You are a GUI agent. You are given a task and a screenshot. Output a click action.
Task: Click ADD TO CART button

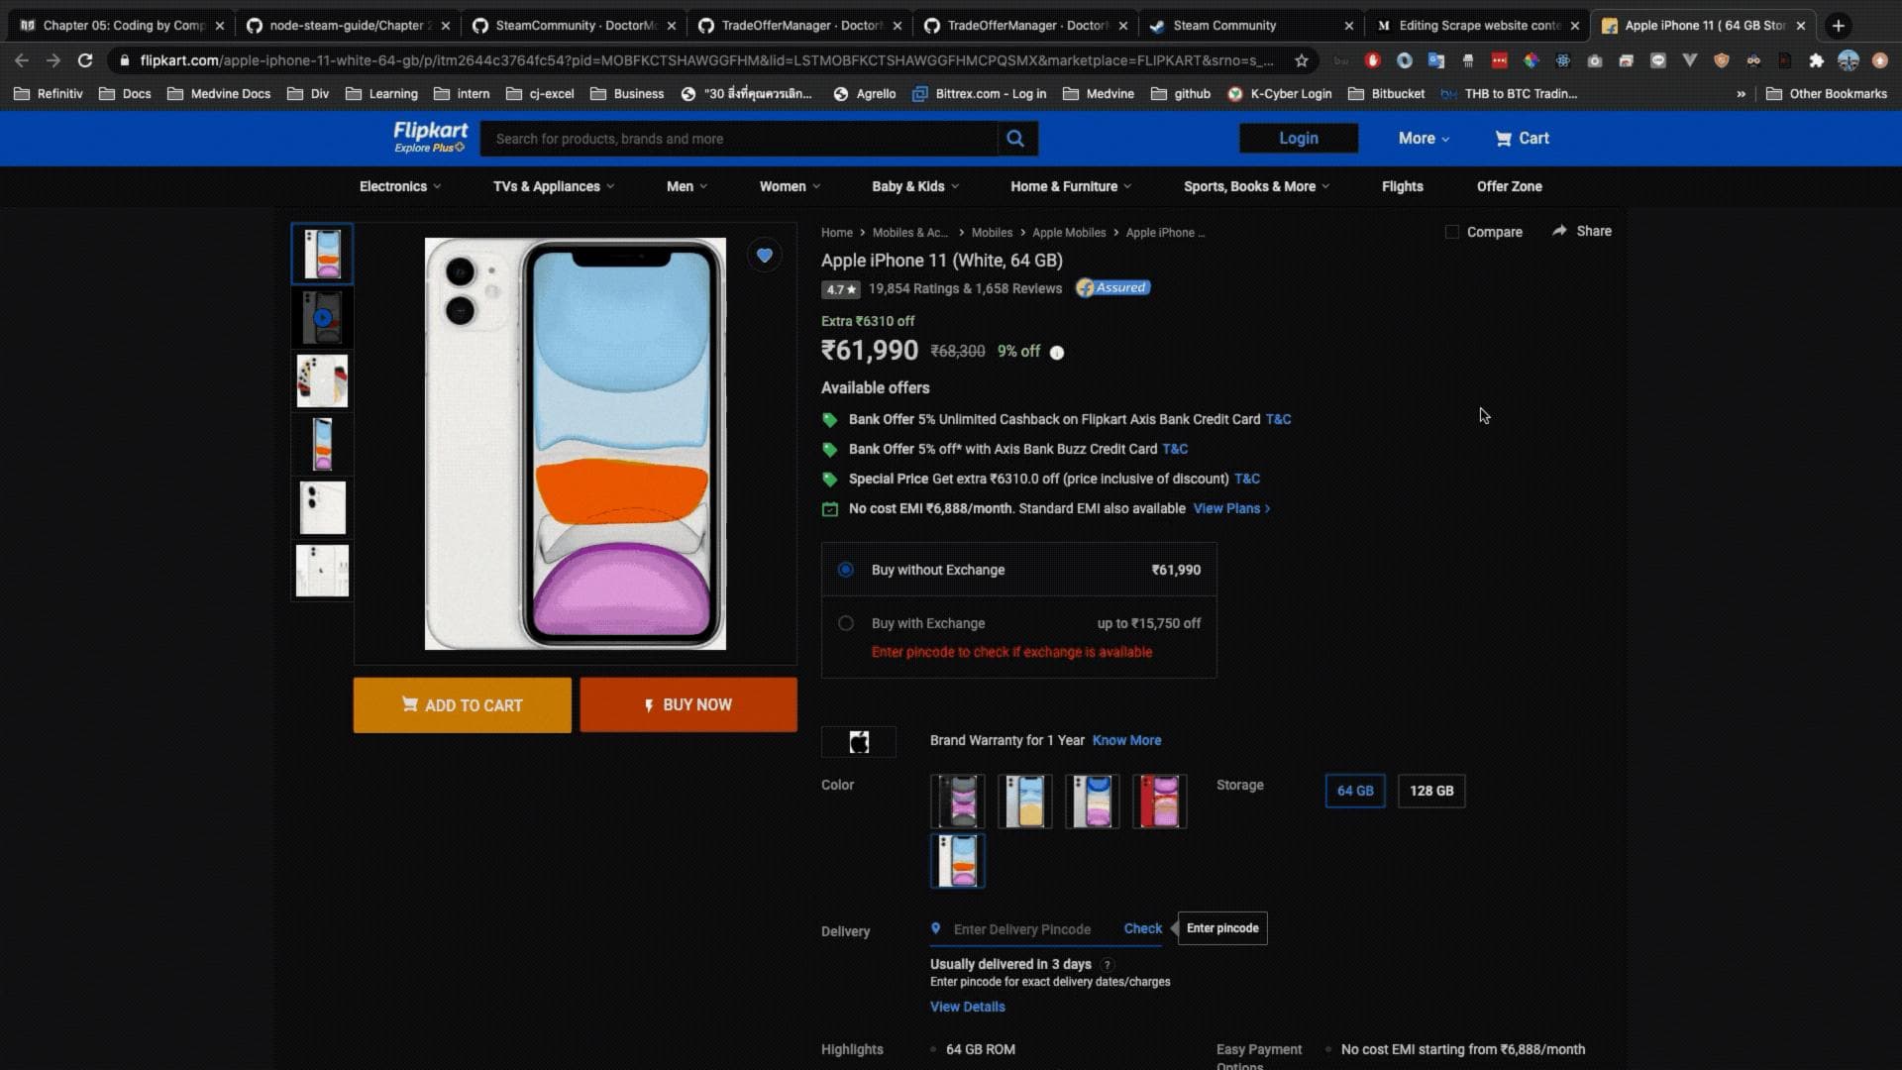point(462,705)
